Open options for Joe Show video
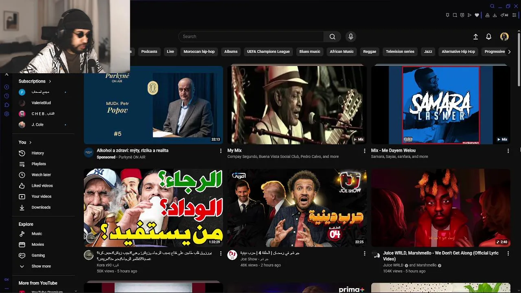Viewport: 521px width, 293px height. point(365,253)
